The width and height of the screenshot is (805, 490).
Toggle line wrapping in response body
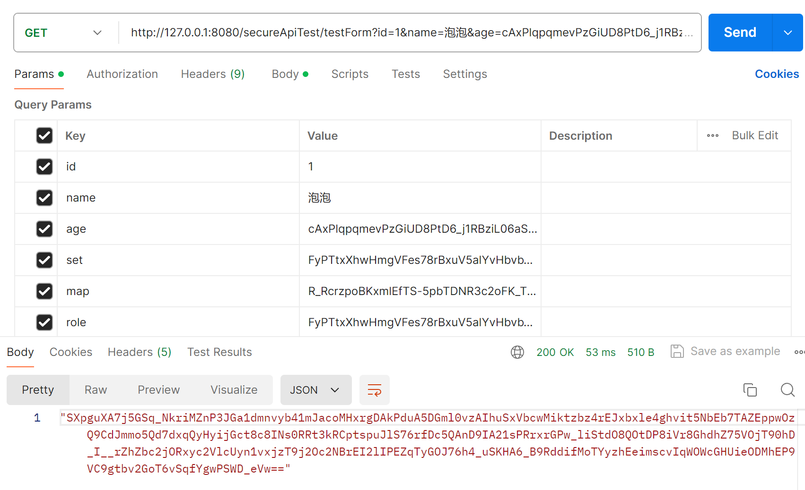(374, 390)
